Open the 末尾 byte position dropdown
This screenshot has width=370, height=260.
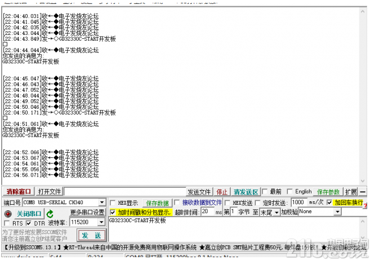click(x=277, y=212)
